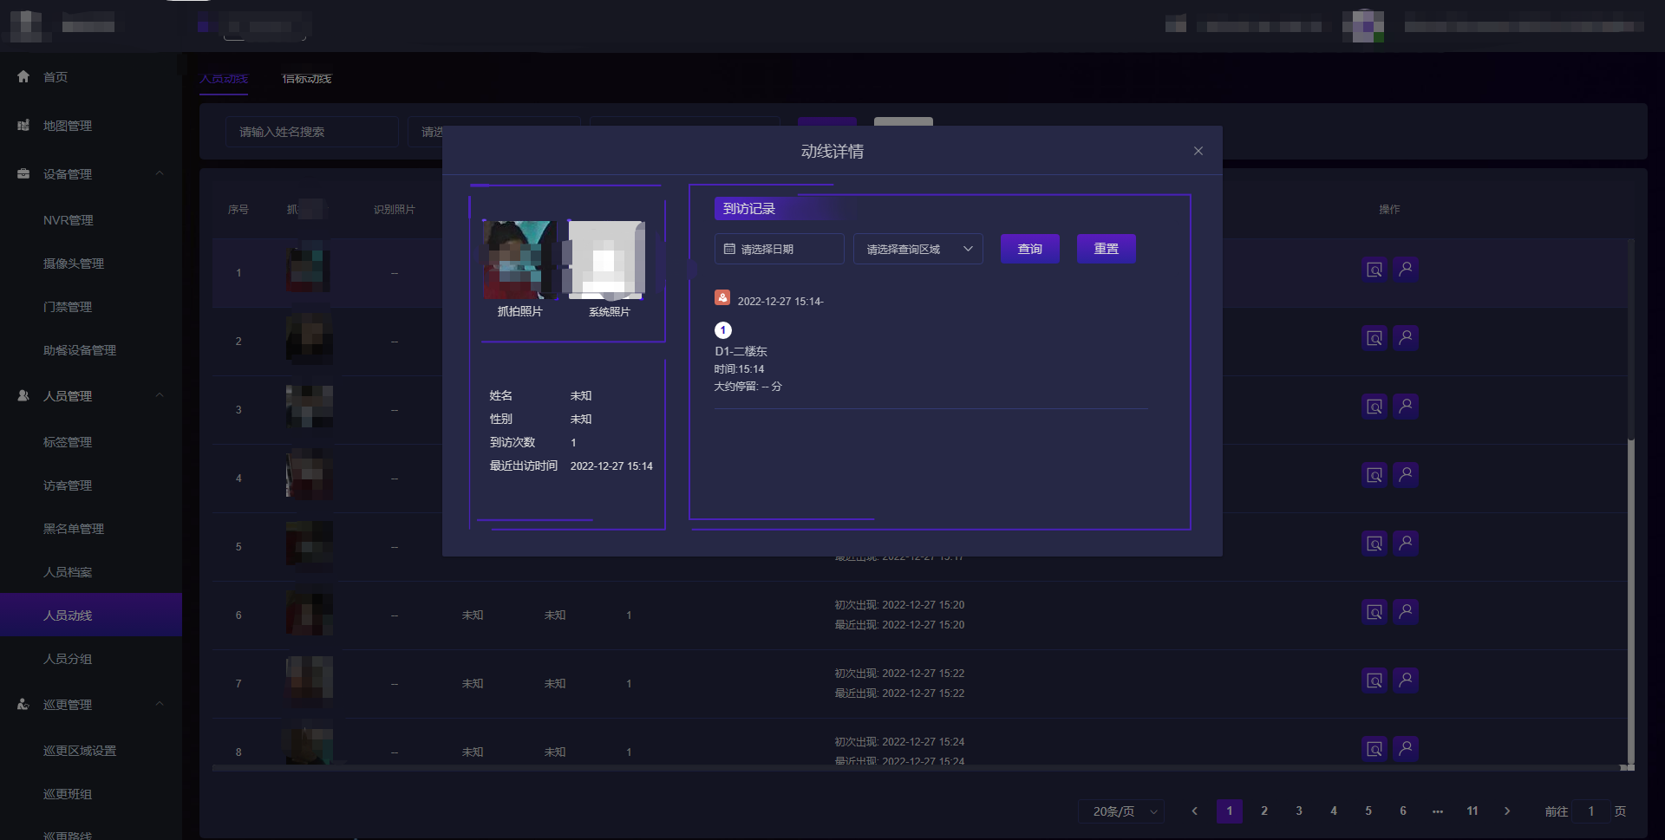Click the 查询 button in the dialog
This screenshot has height=840, width=1665.
click(1030, 249)
